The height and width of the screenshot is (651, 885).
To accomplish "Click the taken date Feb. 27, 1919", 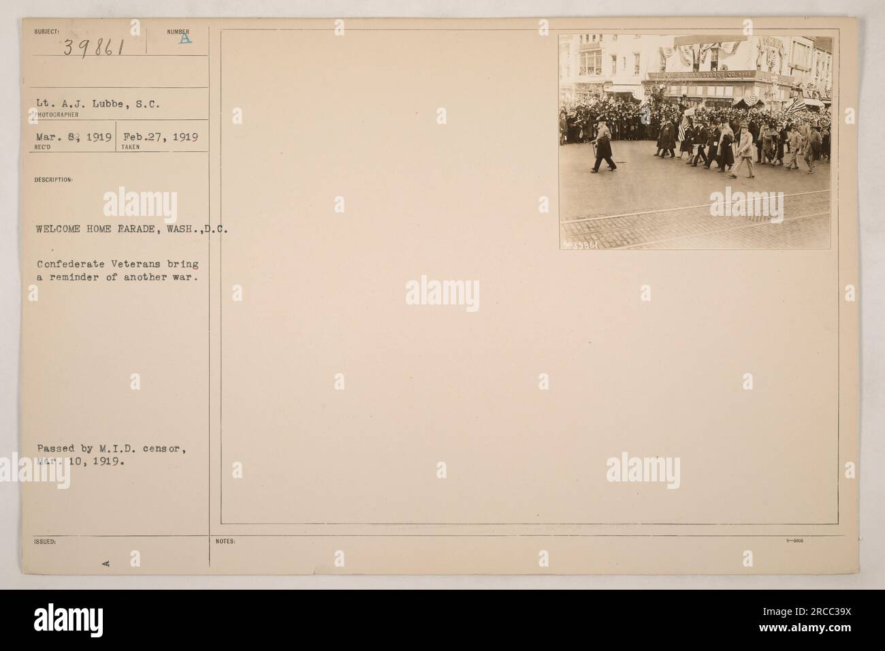I will 160,136.
